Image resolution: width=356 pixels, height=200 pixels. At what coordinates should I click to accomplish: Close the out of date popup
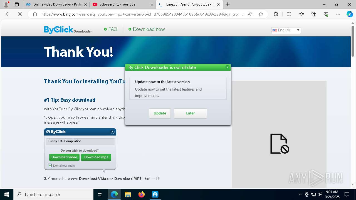[x=227, y=67]
